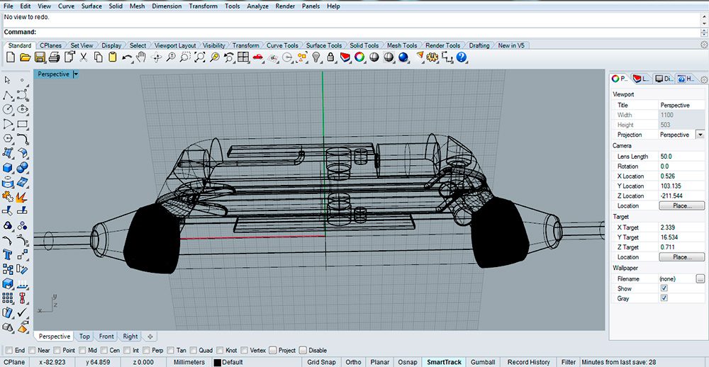
Task: Switch to the Curve Tools toolbar tab
Action: [x=282, y=45]
